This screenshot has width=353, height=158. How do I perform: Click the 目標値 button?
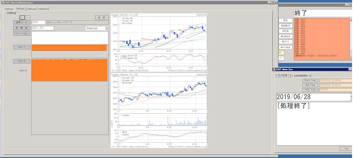point(22,28)
